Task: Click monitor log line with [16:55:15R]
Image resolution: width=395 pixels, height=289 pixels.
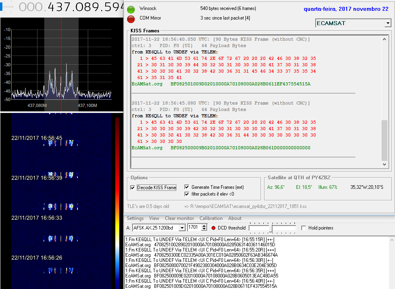Action: 200,240
